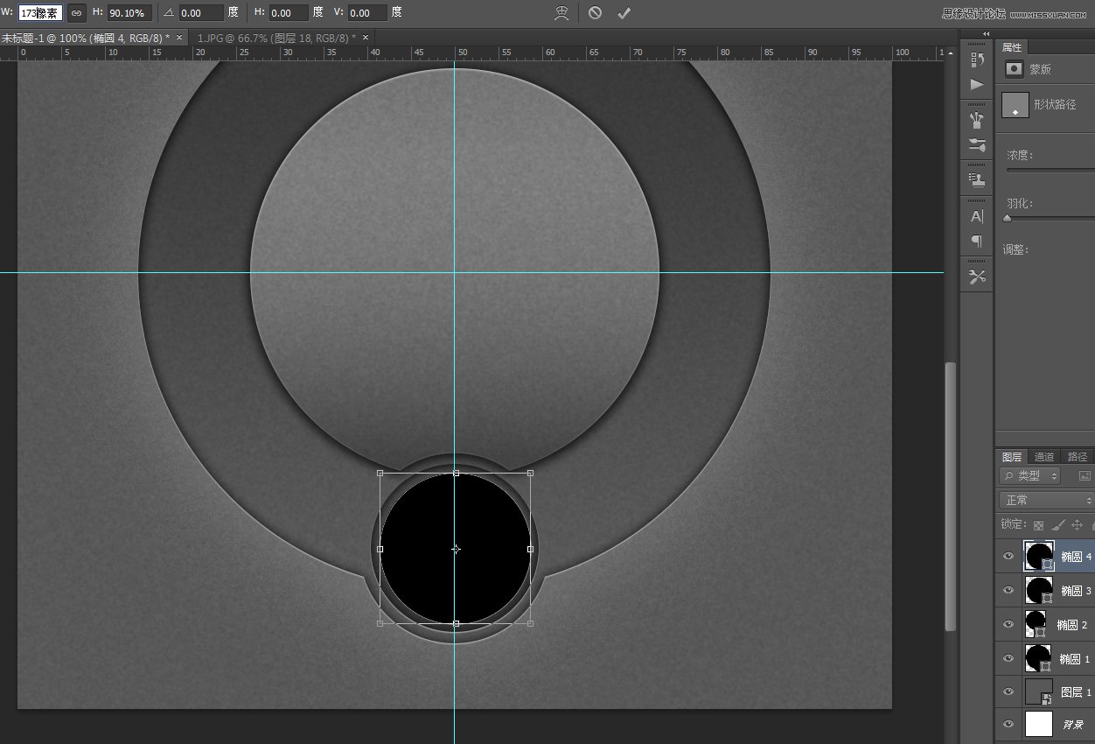Hide the 椭圆 4 layer
The height and width of the screenshot is (744, 1095).
pyautogui.click(x=1008, y=556)
